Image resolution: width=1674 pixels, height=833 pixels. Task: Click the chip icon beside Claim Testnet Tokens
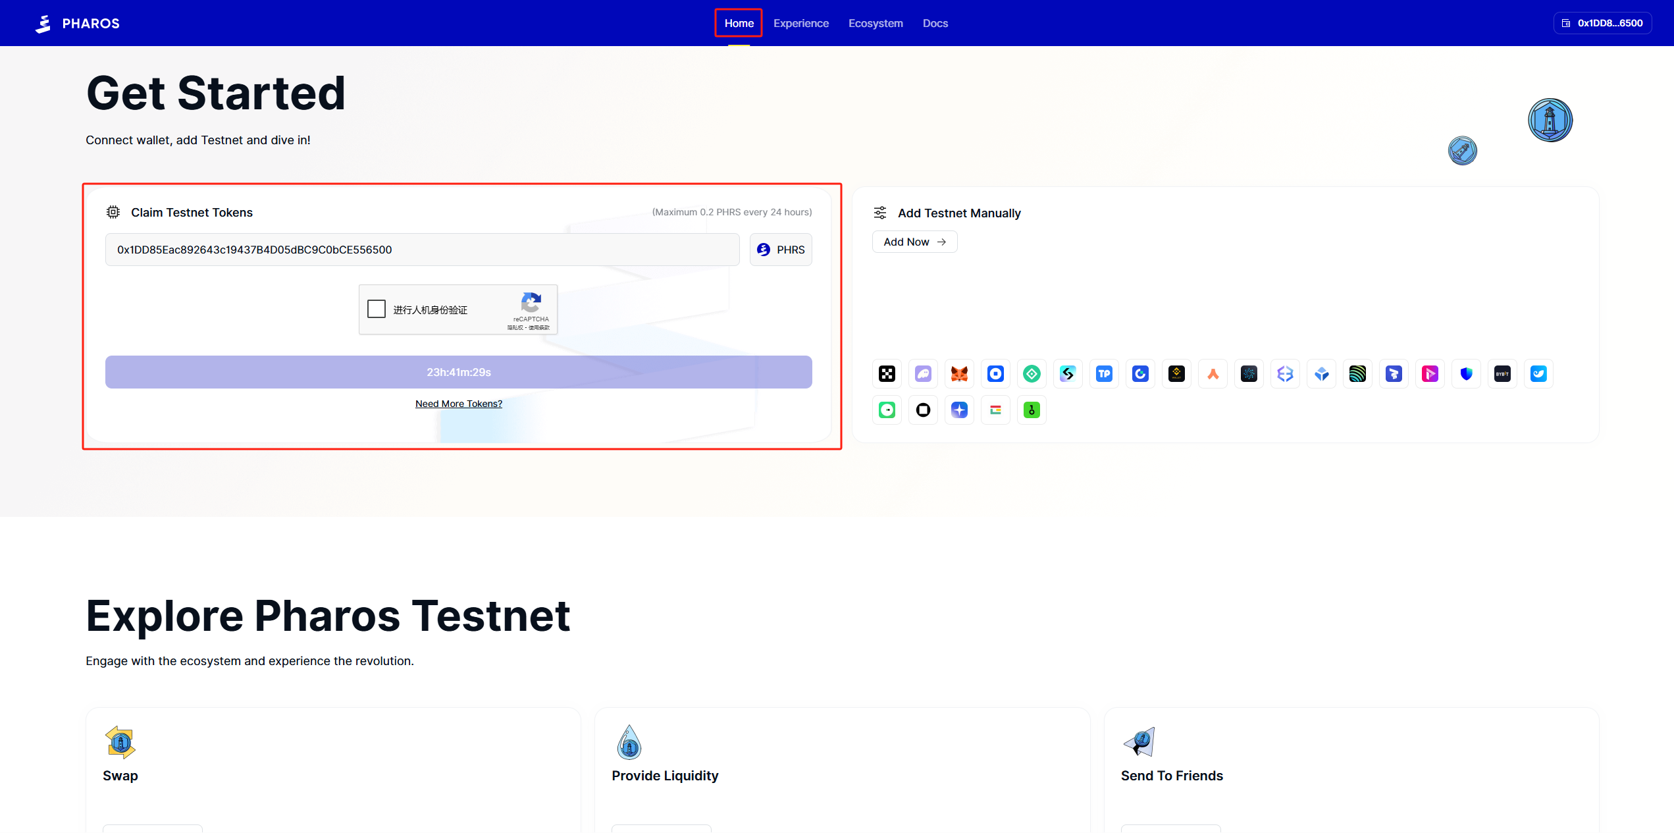[x=113, y=212]
